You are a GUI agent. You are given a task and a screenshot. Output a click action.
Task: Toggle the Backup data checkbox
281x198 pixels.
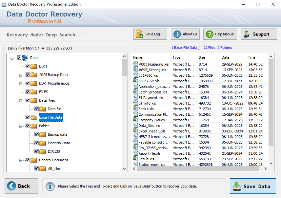(36, 134)
